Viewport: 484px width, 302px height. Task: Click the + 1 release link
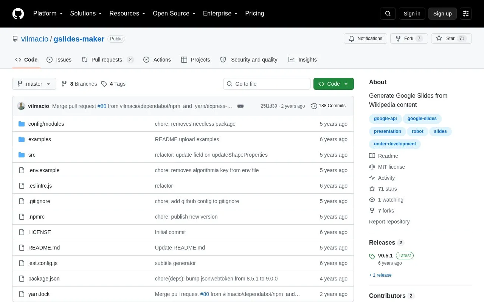point(380,275)
